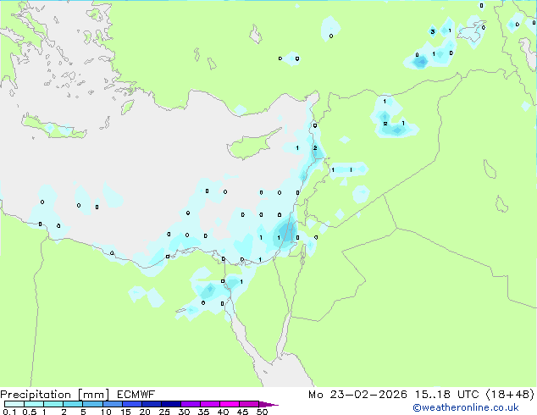Click the "23-02-2026" date text
Viewport: 537px width, 415px height.
[368, 395]
